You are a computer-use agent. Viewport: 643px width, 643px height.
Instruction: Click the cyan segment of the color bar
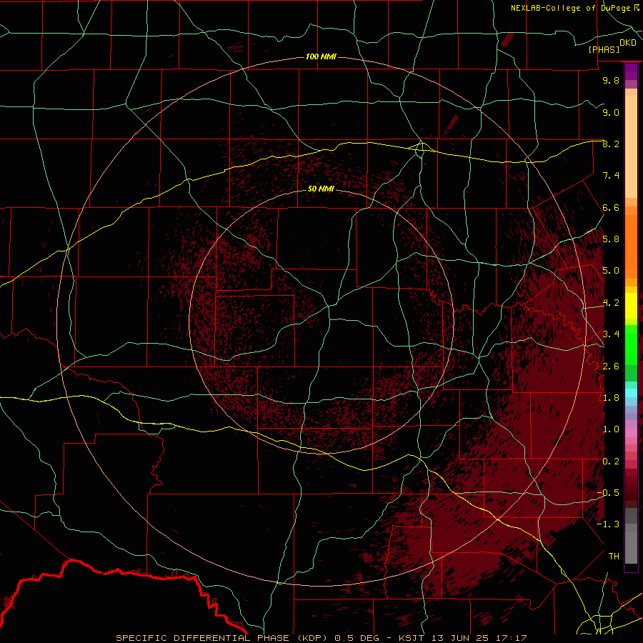pyautogui.click(x=631, y=393)
